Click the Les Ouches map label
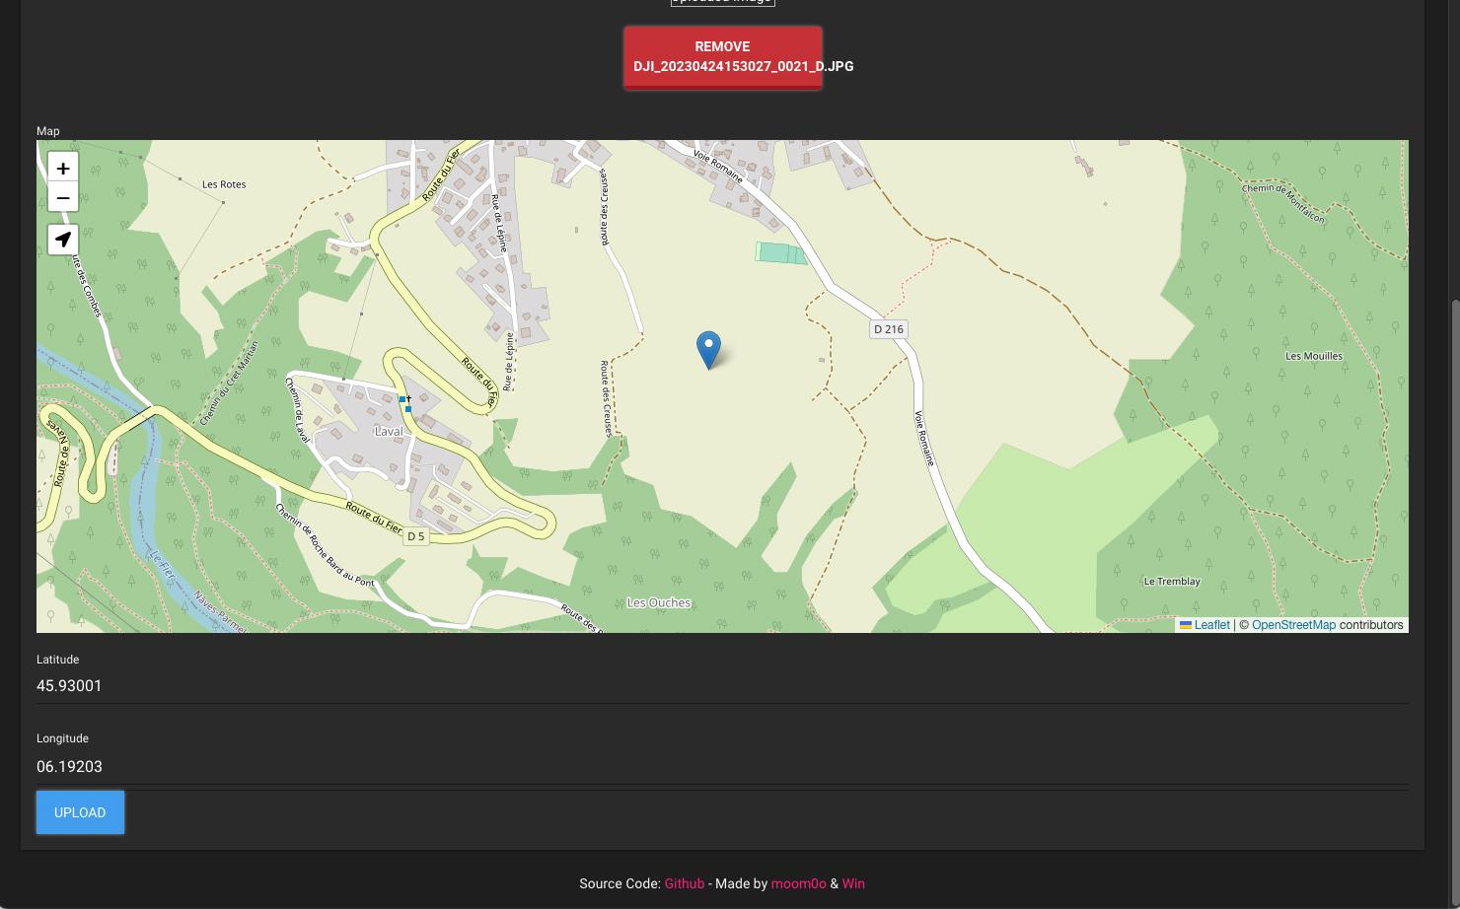Image resolution: width=1460 pixels, height=909 pixels. [x=659, y=602]
